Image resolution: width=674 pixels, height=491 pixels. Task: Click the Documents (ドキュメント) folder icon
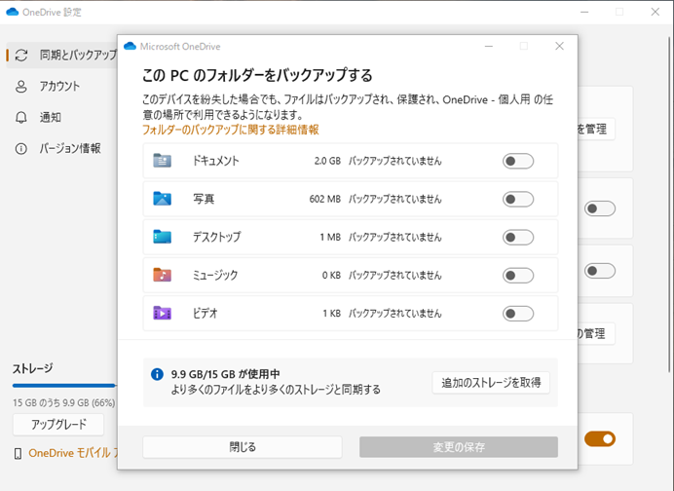[162, 161]
